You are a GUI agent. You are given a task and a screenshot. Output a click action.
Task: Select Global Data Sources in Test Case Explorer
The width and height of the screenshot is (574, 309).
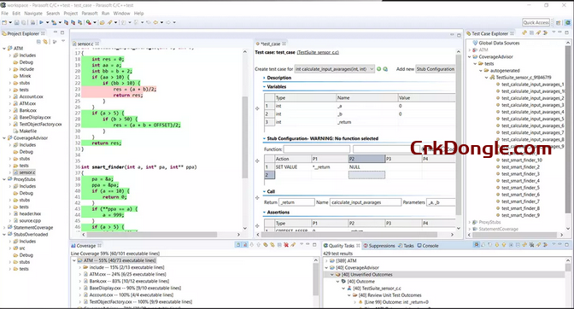coord(499,44)
